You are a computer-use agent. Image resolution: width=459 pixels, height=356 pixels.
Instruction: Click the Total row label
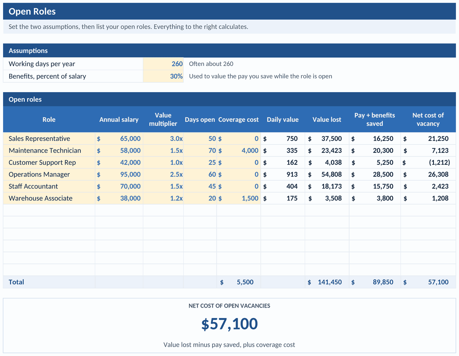(16, 282)
